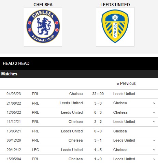Viewport: 158px width, 164px height.
Task: Go to Previous matches link
Action: tap(126, 84)
